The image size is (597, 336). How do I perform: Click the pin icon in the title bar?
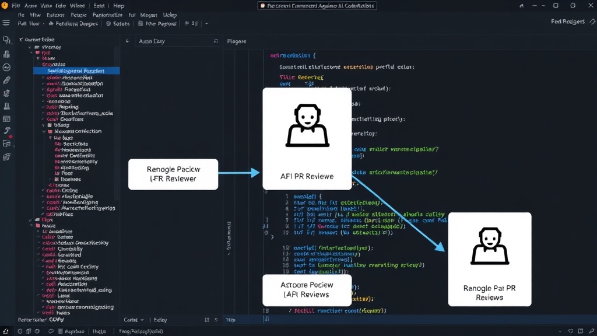pos(521,6)
